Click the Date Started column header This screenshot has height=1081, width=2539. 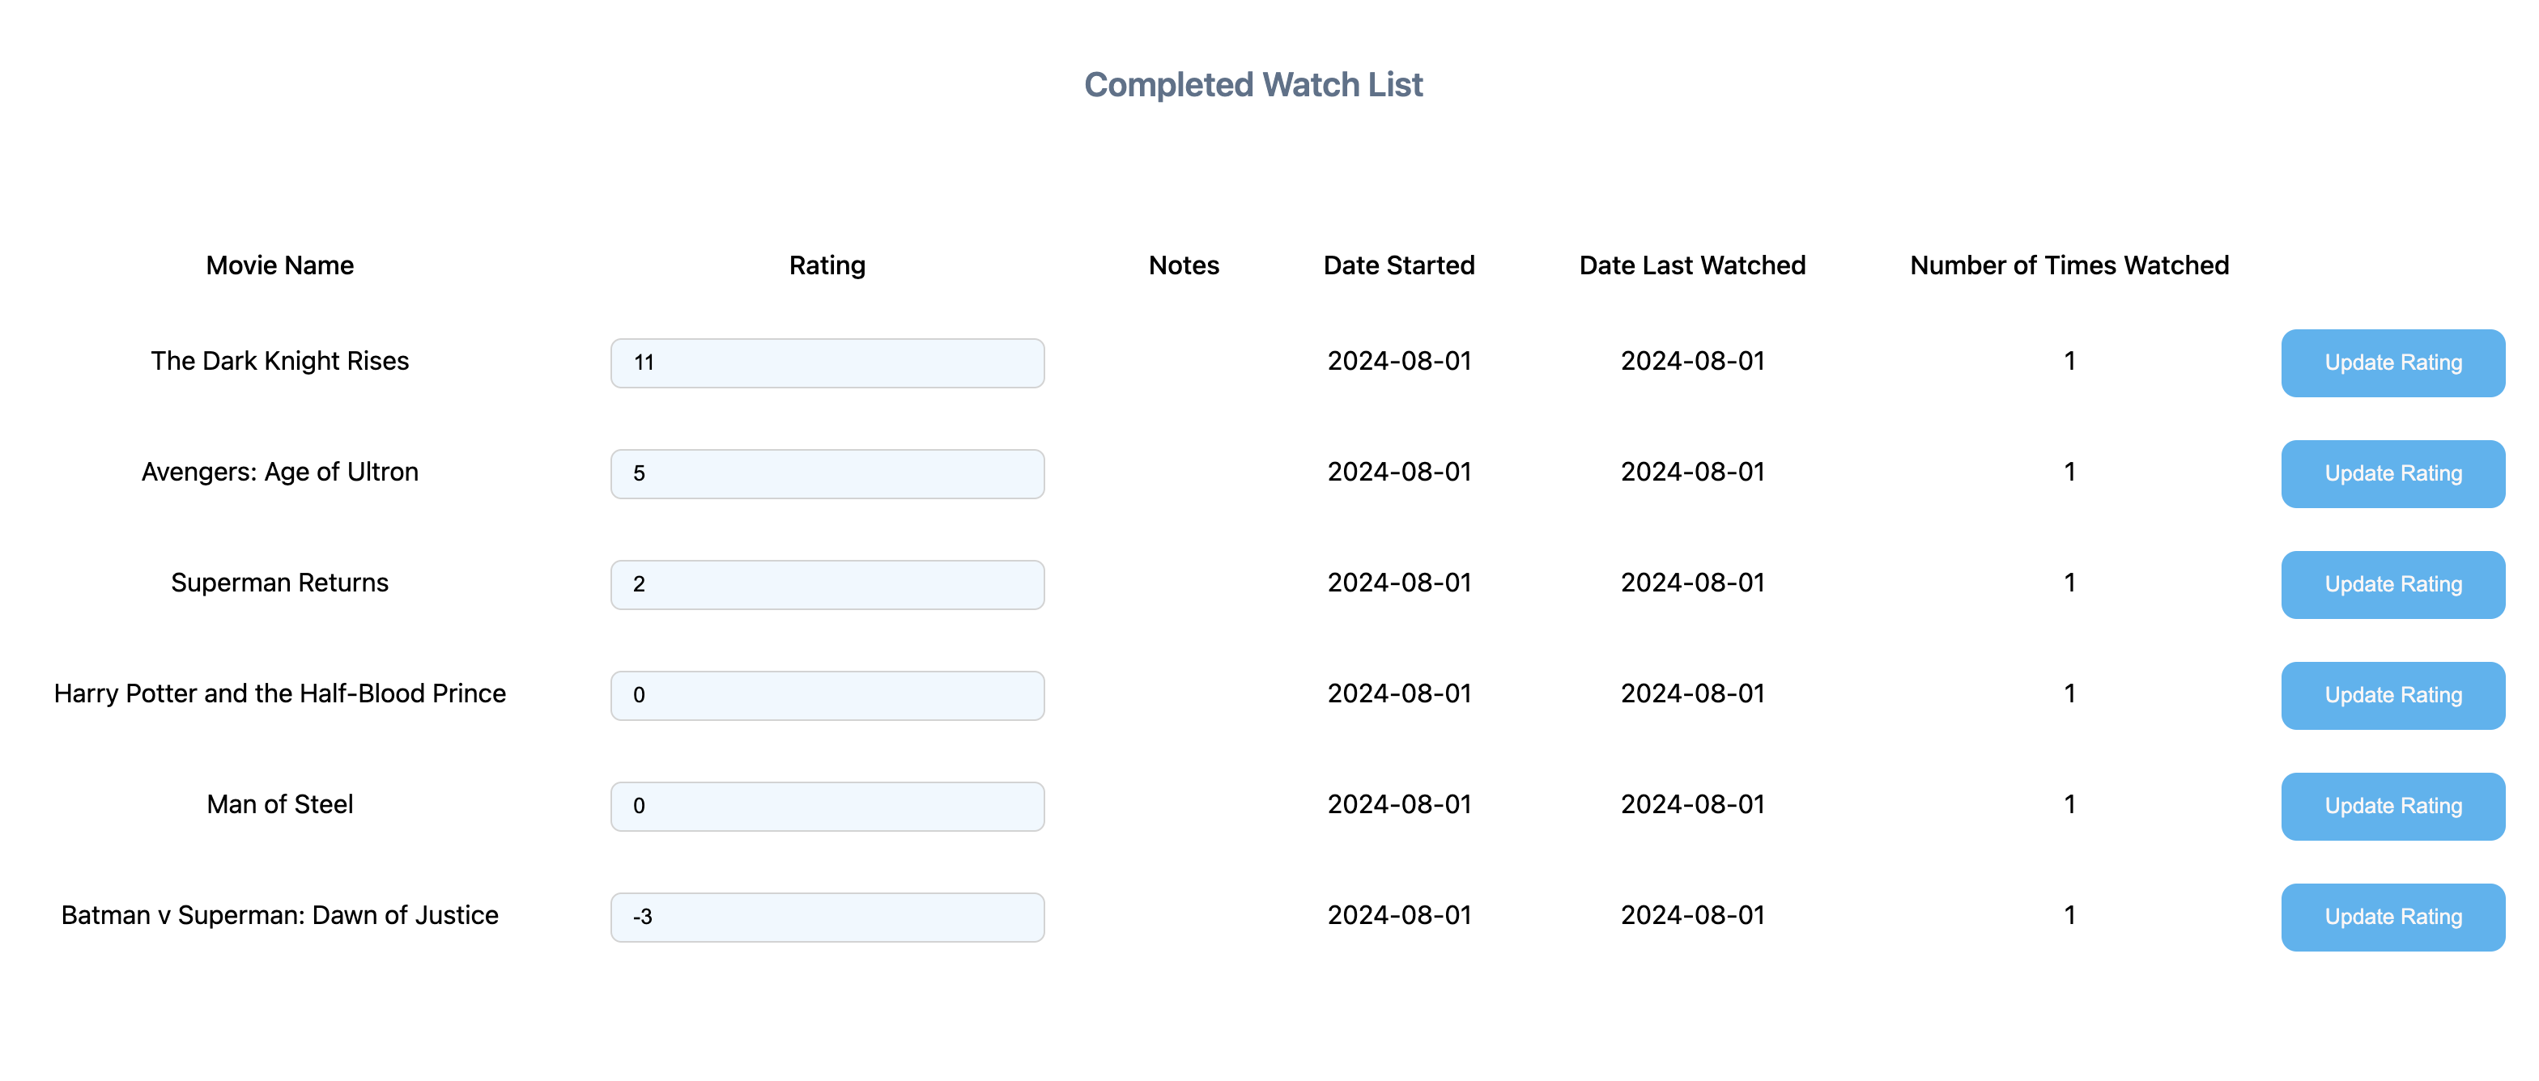(x=1397, y=265)
